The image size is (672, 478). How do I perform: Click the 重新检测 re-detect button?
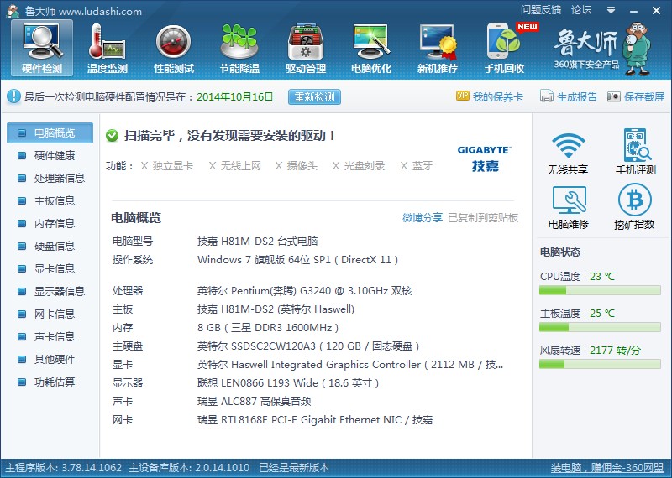(x=314, y=96)
